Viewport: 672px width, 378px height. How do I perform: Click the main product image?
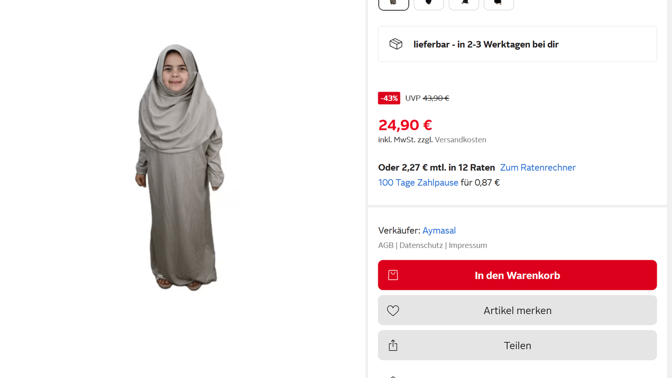click(180, 167)
